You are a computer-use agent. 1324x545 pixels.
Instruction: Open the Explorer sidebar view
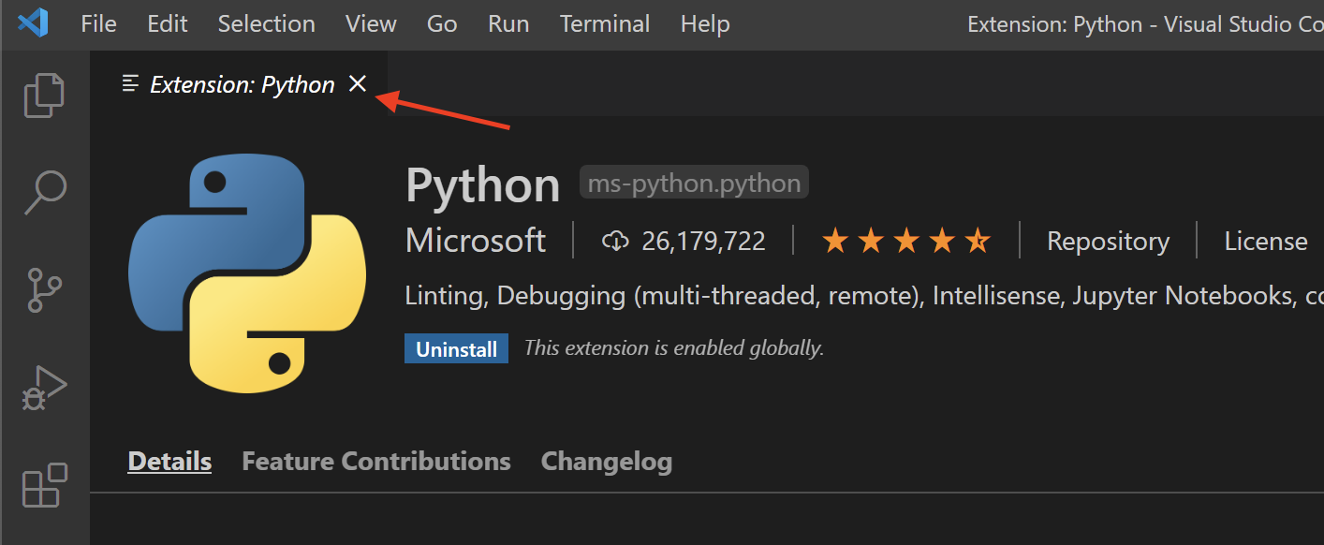coord(44,95)
